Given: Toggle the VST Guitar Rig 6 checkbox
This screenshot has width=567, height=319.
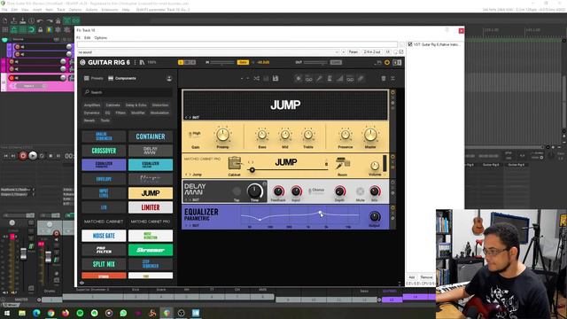Looking at the screenshot, I should pyautogui.click(x=410, y=44).
